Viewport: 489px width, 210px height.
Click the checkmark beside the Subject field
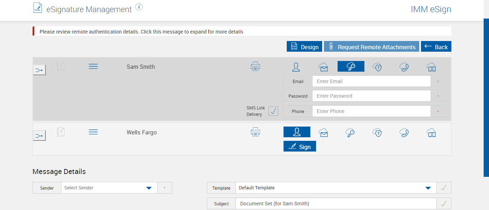click(x=444, y=204)
